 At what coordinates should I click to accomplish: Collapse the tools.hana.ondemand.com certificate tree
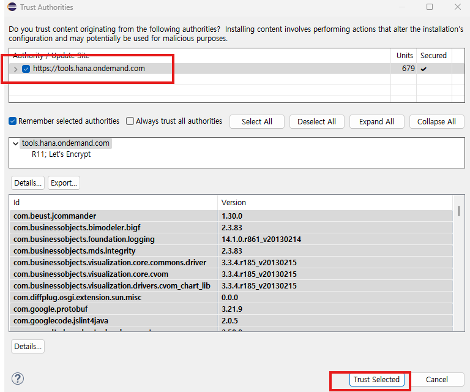point(15,143)
